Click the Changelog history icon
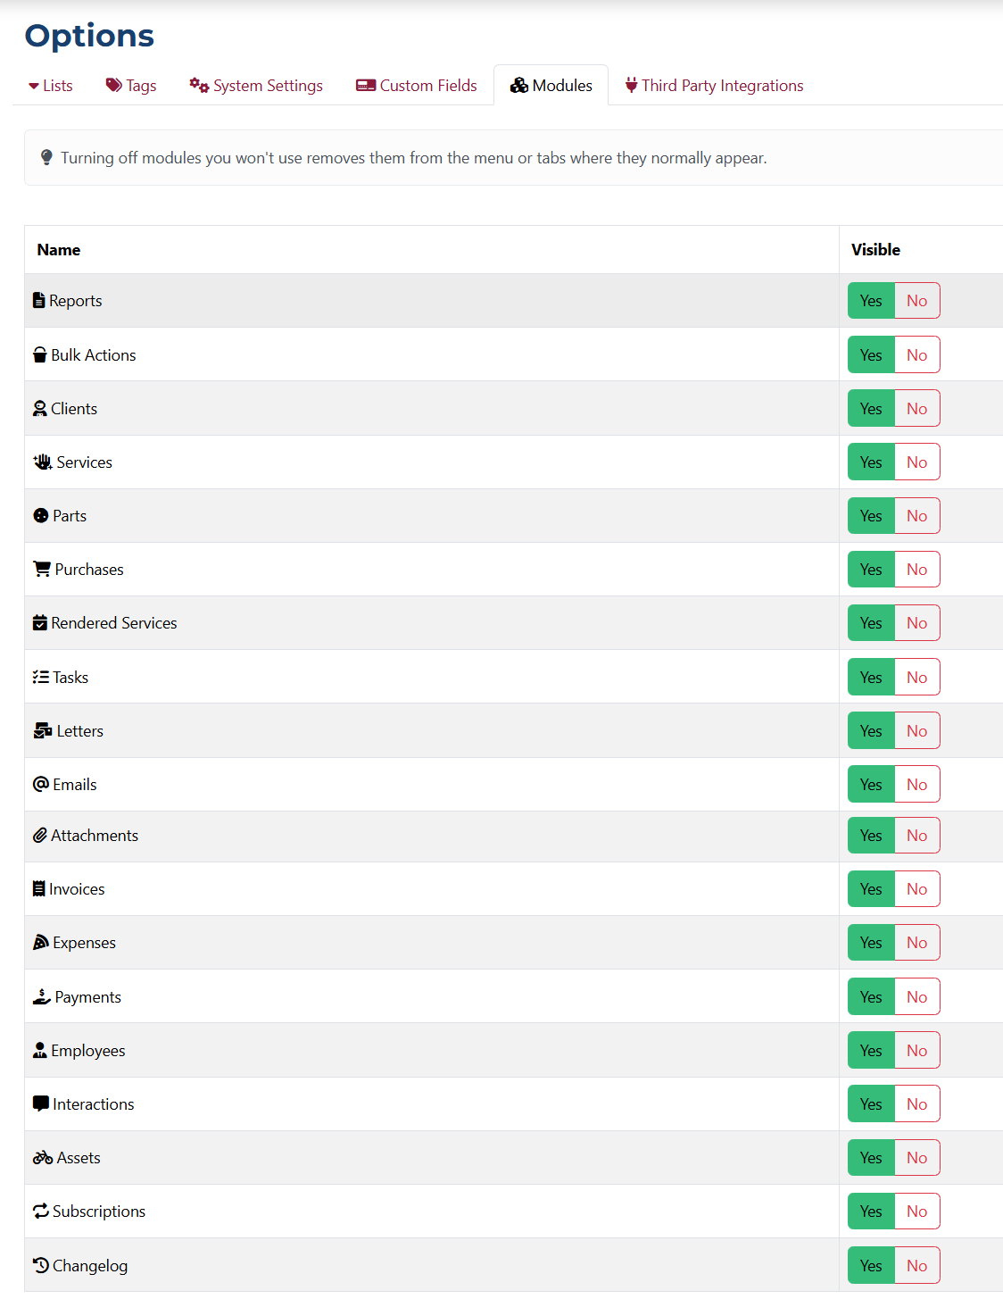The width and height of the screenshot is (1003, 1299). [39, 1265]
